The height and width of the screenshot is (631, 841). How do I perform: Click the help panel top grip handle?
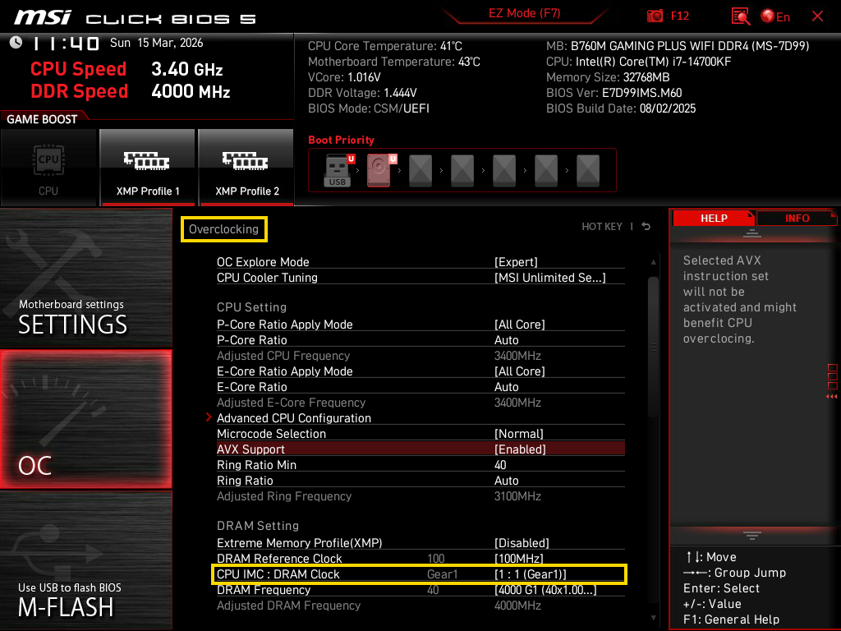[x=752, y=233]
